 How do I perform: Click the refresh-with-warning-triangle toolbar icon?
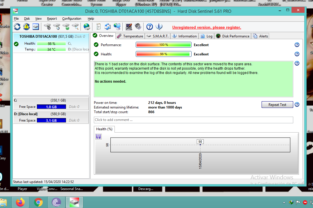pos(26,27)
